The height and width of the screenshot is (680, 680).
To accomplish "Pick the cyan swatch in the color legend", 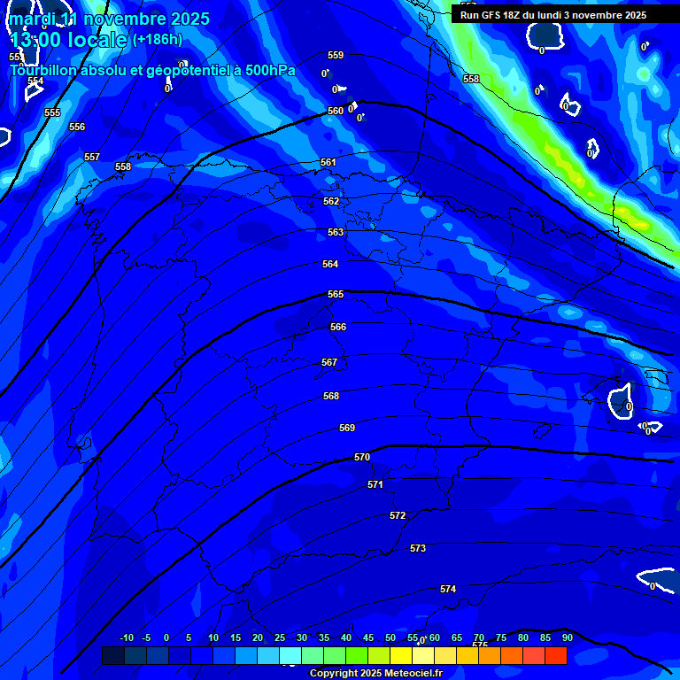I will coord(290,656).
